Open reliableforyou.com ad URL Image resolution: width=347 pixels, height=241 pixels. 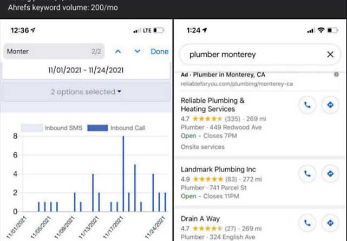(x=237, y=84)
